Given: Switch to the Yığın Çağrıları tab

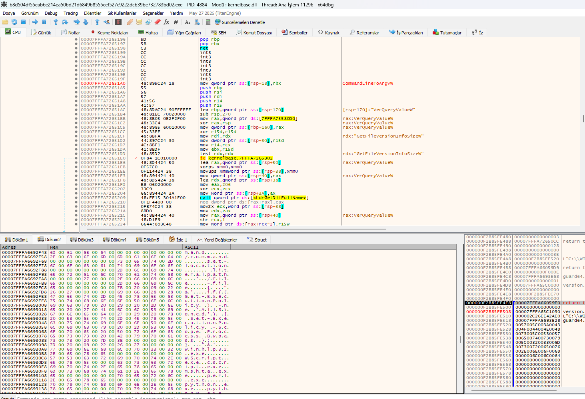Looking at the screenshot, I should 184,32.
